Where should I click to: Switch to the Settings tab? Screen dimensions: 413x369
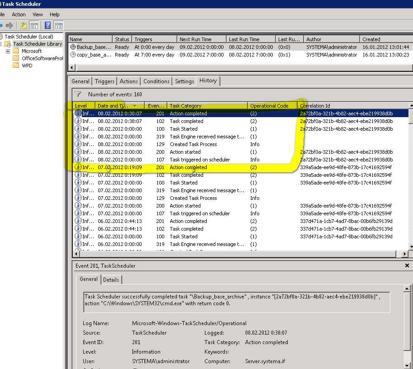click(185, 81)
